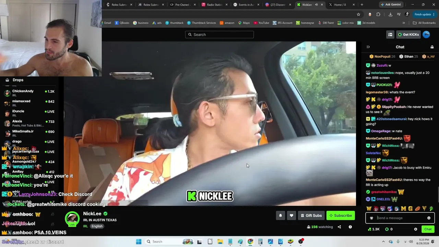
Task: Send the message with the Chat button
Action: [x=428, y=229]
